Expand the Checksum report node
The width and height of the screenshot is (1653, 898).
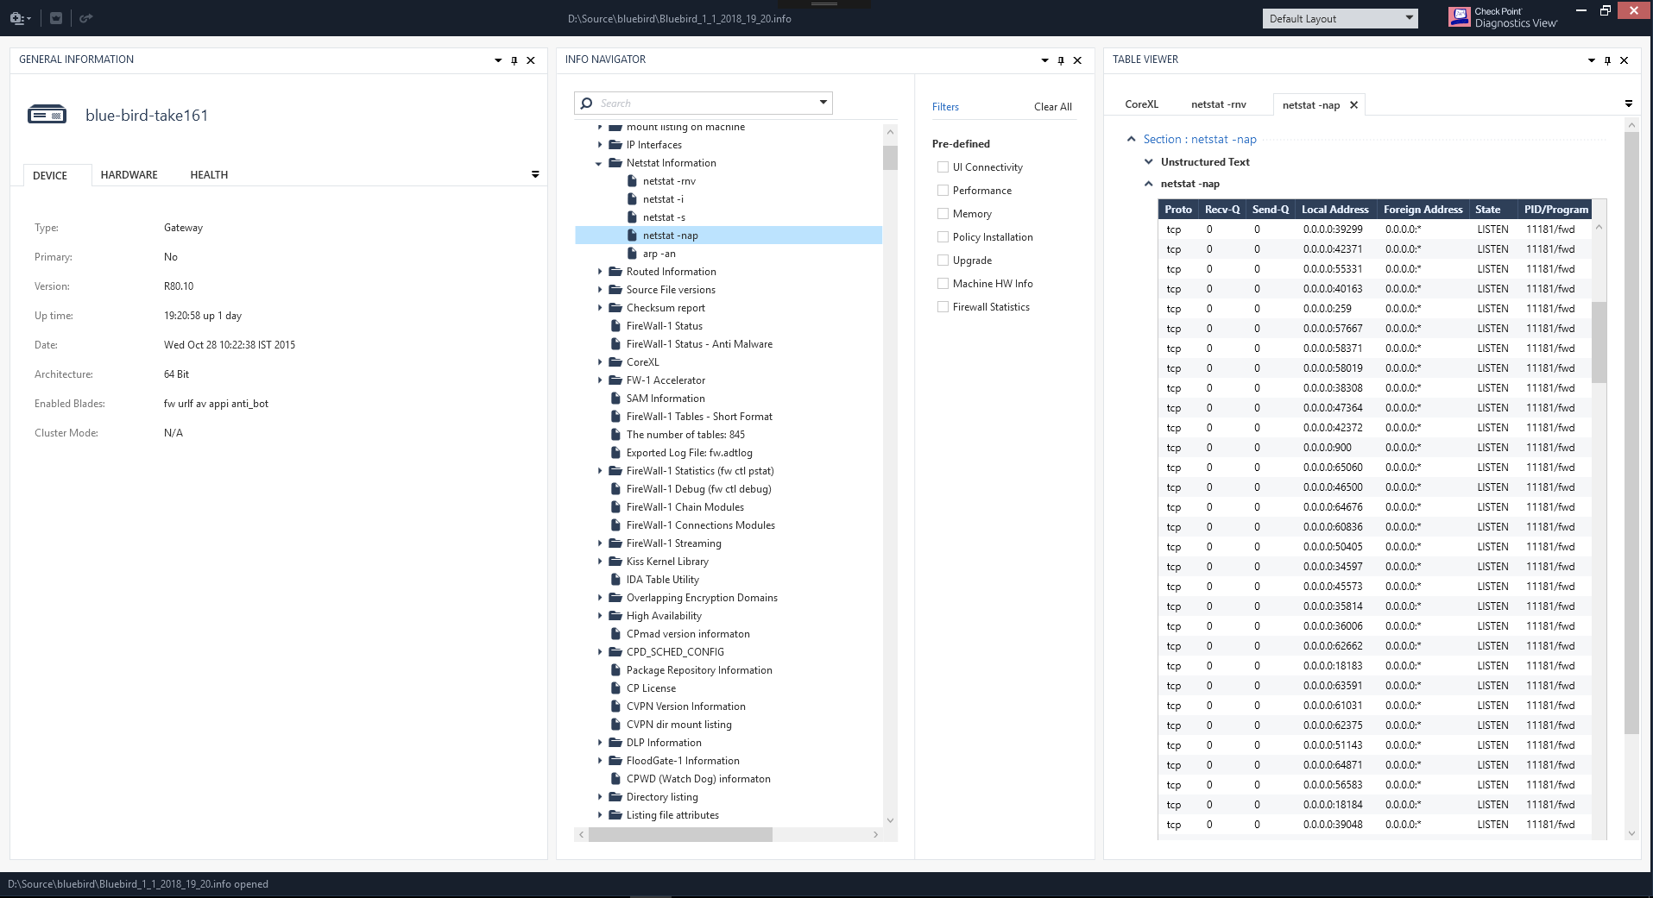600,308
